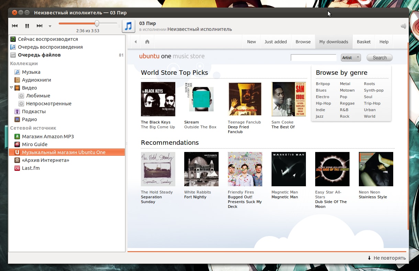Open the Музыка library icon

pos(17,72)
